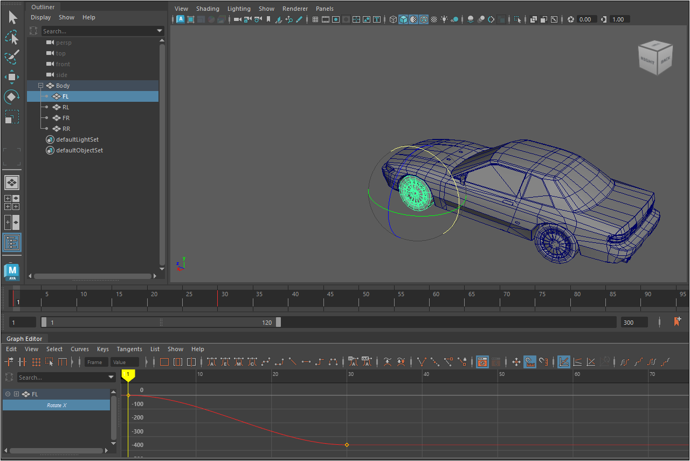
Task: Collapse the FL node in Graph Editor
Action: pos(8,394)
